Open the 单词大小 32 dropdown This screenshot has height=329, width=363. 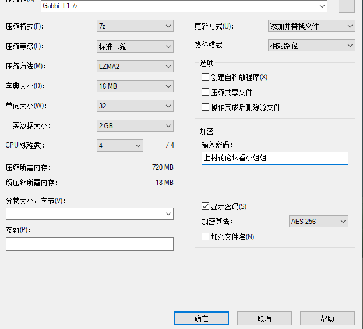point(135,106)
